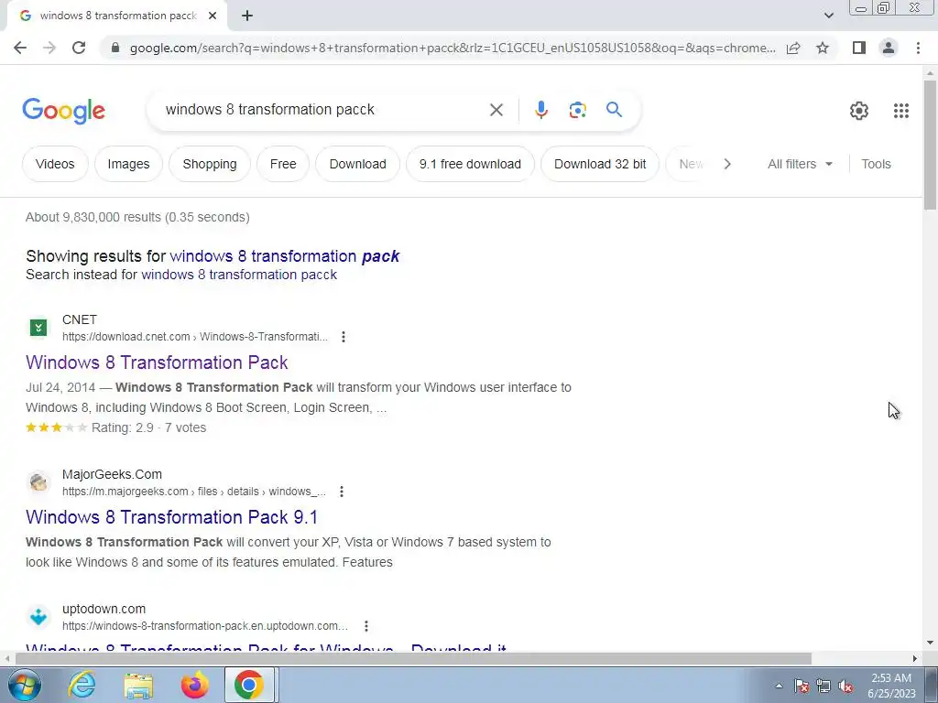Open the CNET Windows 8 Transformation Pack result
Viewport: 938px width, 703px height.
point(157,362)
